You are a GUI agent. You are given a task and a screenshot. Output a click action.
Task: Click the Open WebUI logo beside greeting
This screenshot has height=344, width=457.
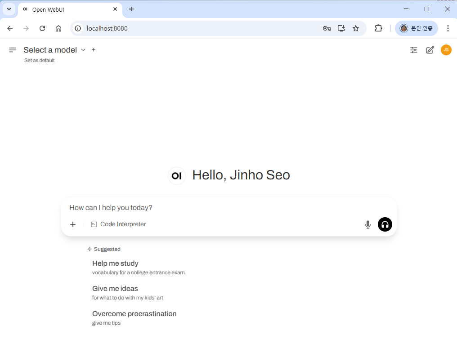click(x=177, y=176)
